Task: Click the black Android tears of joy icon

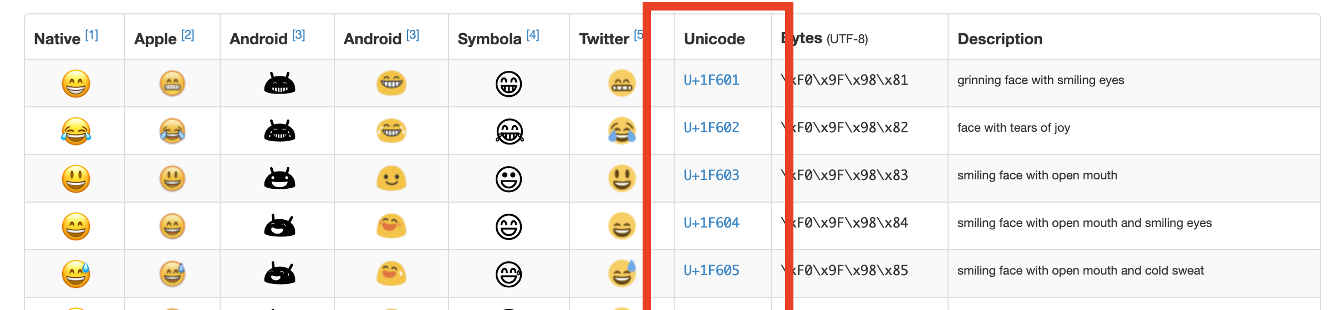Action: tap(279, 131)
